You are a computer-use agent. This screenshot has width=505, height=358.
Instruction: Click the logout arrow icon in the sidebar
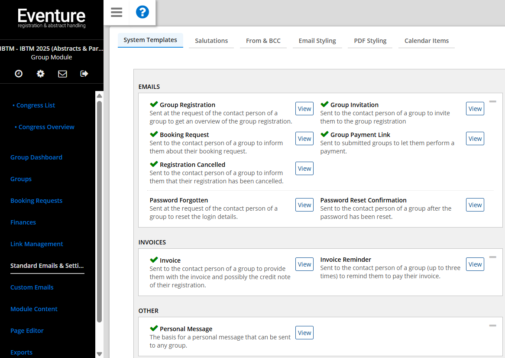[x=84, y=74]
